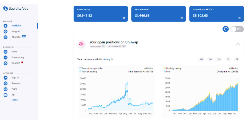Select the 3M time range tab
This screenshot has width=244, height=120.
[219, 59]
